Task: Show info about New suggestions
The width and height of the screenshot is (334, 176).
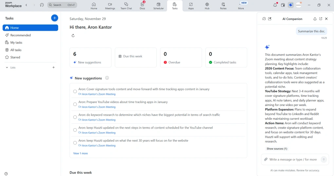Action: (x=107, y=78)
